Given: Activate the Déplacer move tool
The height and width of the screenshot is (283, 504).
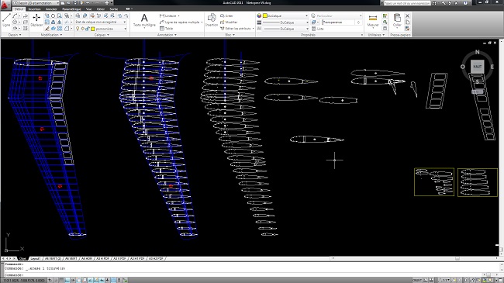Looking at the screenshot, I should tap(36, 20).
